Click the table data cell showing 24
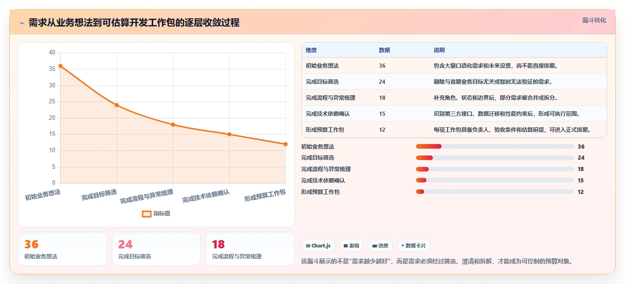This screenshot has height=284, width=625. [x=382, y=82]
